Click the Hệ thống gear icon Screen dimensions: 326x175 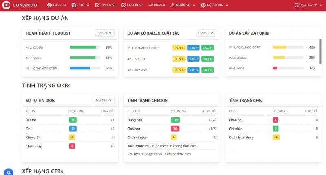pyautogui.click(x=203, y=5)
